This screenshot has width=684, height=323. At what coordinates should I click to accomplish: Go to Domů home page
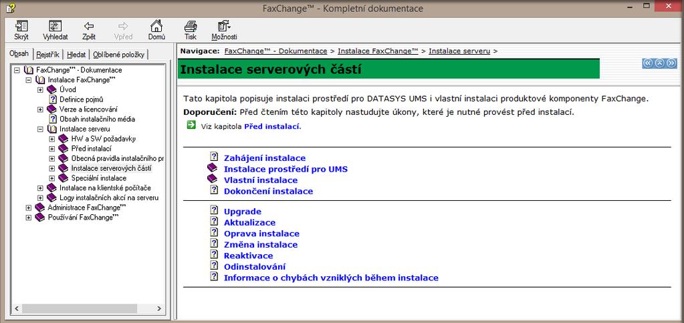tap(156, 30)
